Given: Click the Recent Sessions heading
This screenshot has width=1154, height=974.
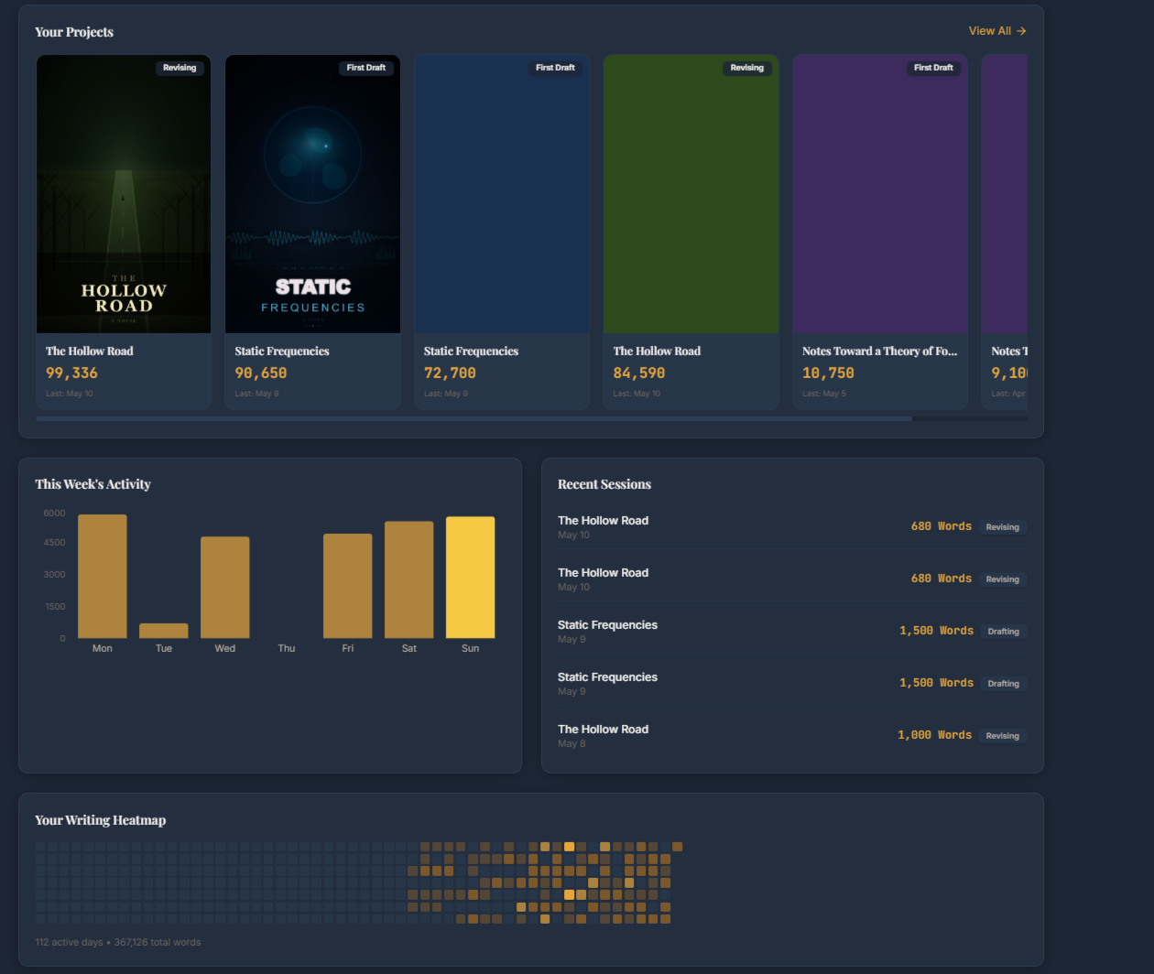Looking at the screenshot, I should click(604, 484).
